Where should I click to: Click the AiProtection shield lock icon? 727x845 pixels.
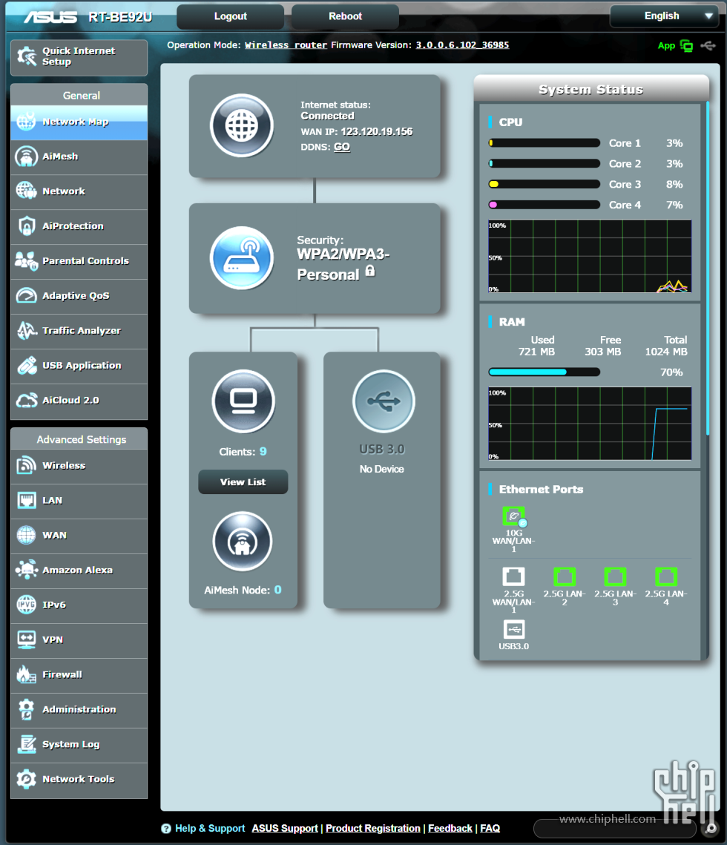[27, 226]
